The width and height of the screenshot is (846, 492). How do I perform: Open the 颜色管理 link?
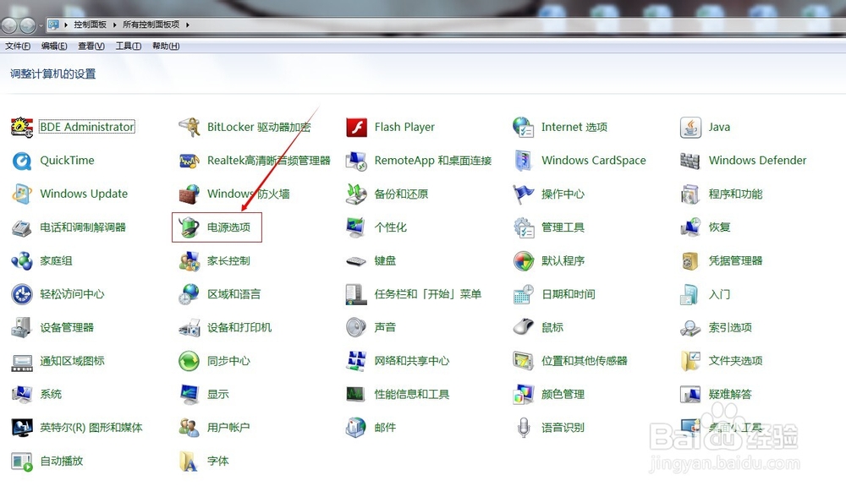point(563,395)
